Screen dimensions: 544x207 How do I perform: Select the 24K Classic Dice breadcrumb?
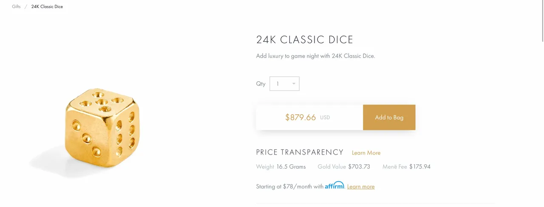pyautogui.click(x=47, y=7)
